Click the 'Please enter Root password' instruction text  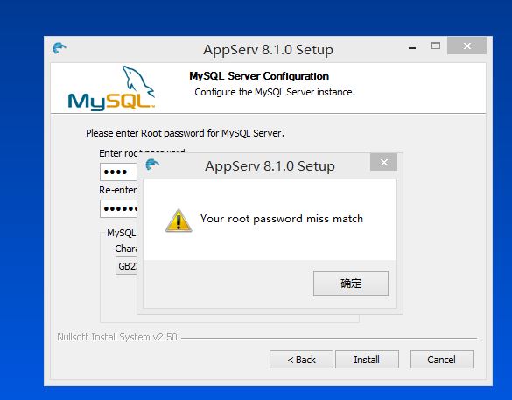click(185, 133)
